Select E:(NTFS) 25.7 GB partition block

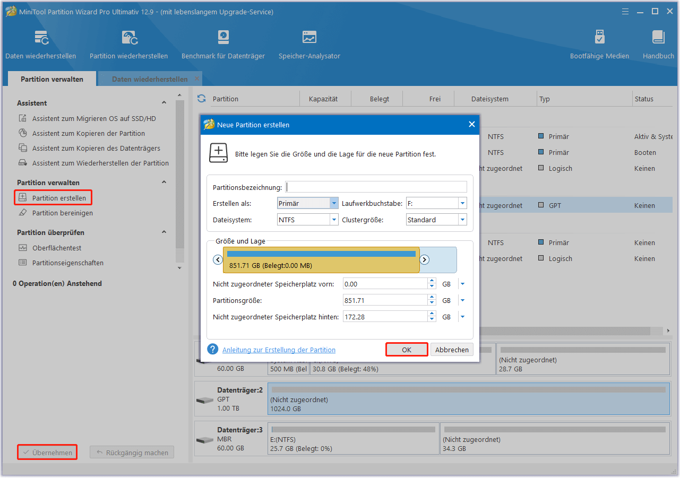(x=354, y=439)
